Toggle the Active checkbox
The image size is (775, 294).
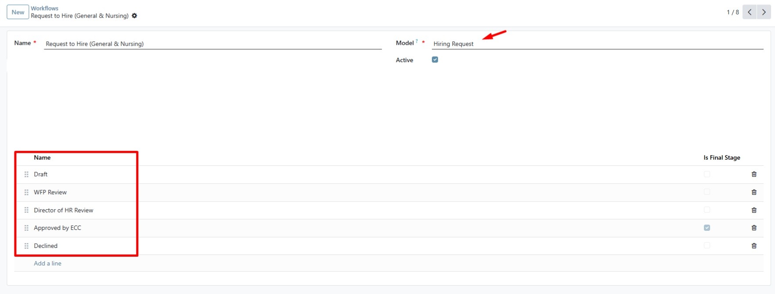pos(434,60)
